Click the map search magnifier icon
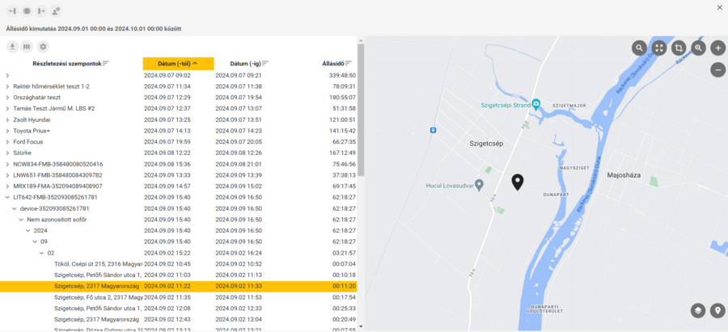Viewport: 728px width, 332px height. point(639,48)
